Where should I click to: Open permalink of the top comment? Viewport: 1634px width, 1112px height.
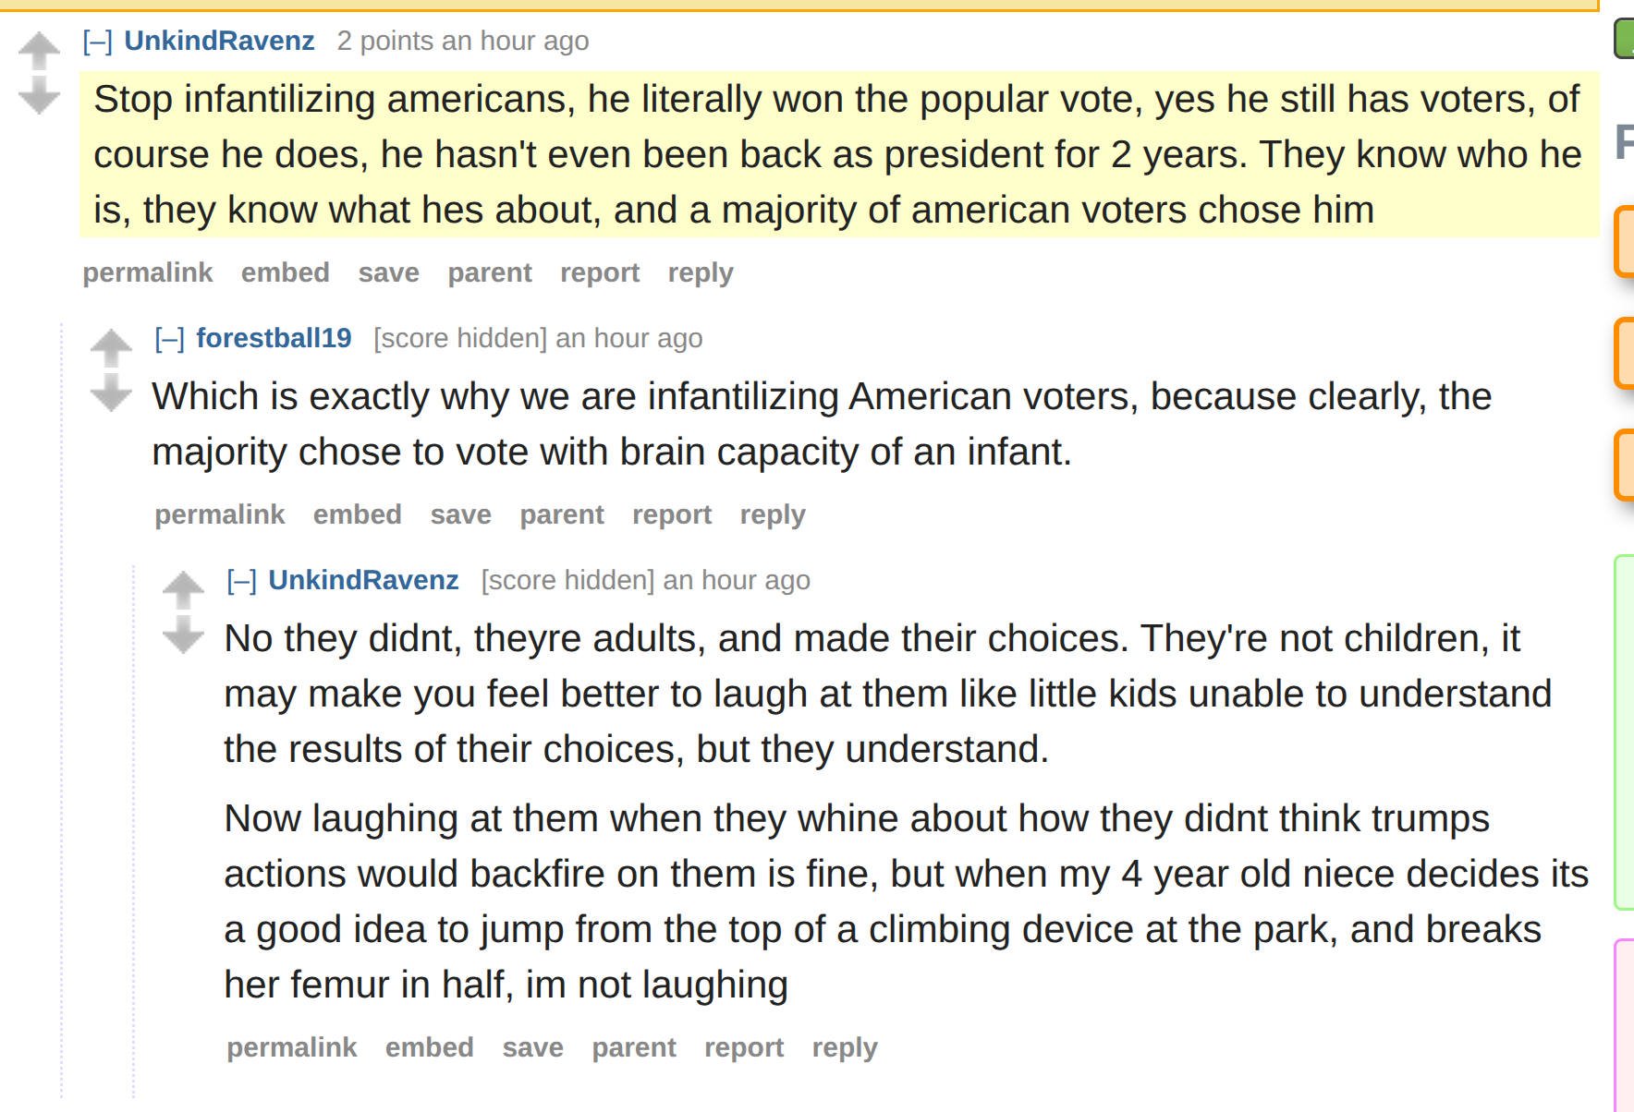(x=148, y=272)
